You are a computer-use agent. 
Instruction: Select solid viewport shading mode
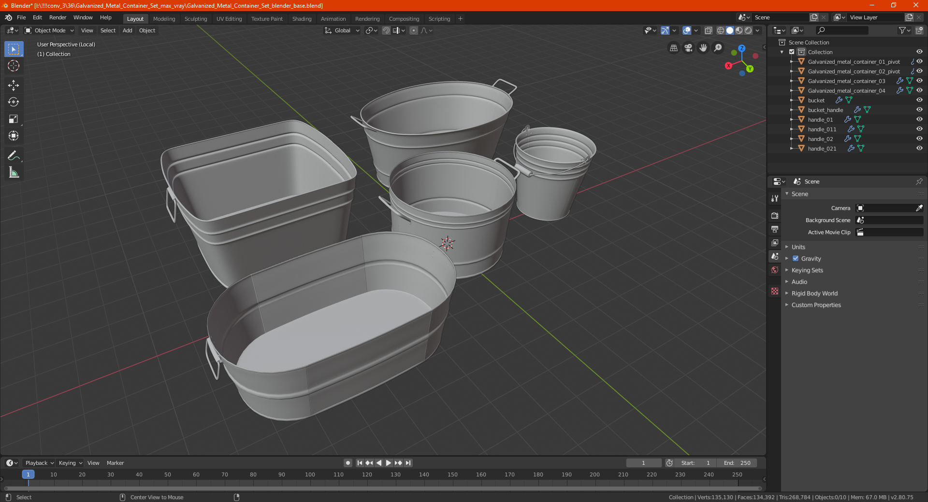[x=730, y=30]
